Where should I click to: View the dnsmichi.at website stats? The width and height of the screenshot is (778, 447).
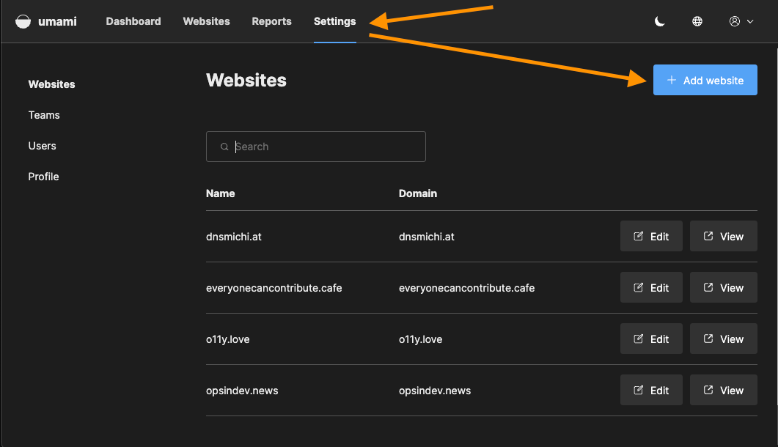click(723, 237)
